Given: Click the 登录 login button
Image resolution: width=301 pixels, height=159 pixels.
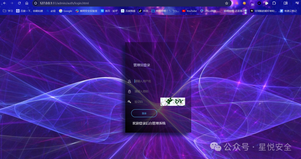Looking at the screenshot, I should [x=144, y=113].
